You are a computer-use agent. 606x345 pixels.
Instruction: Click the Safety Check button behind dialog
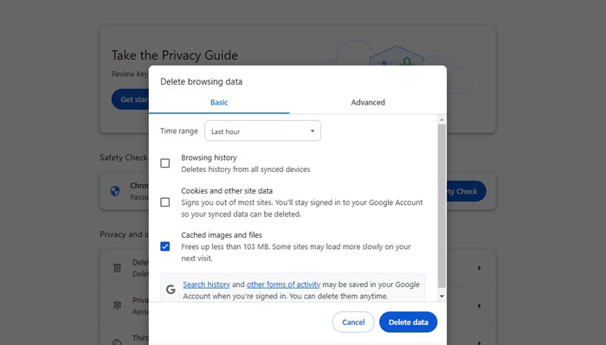click(466, 191)
